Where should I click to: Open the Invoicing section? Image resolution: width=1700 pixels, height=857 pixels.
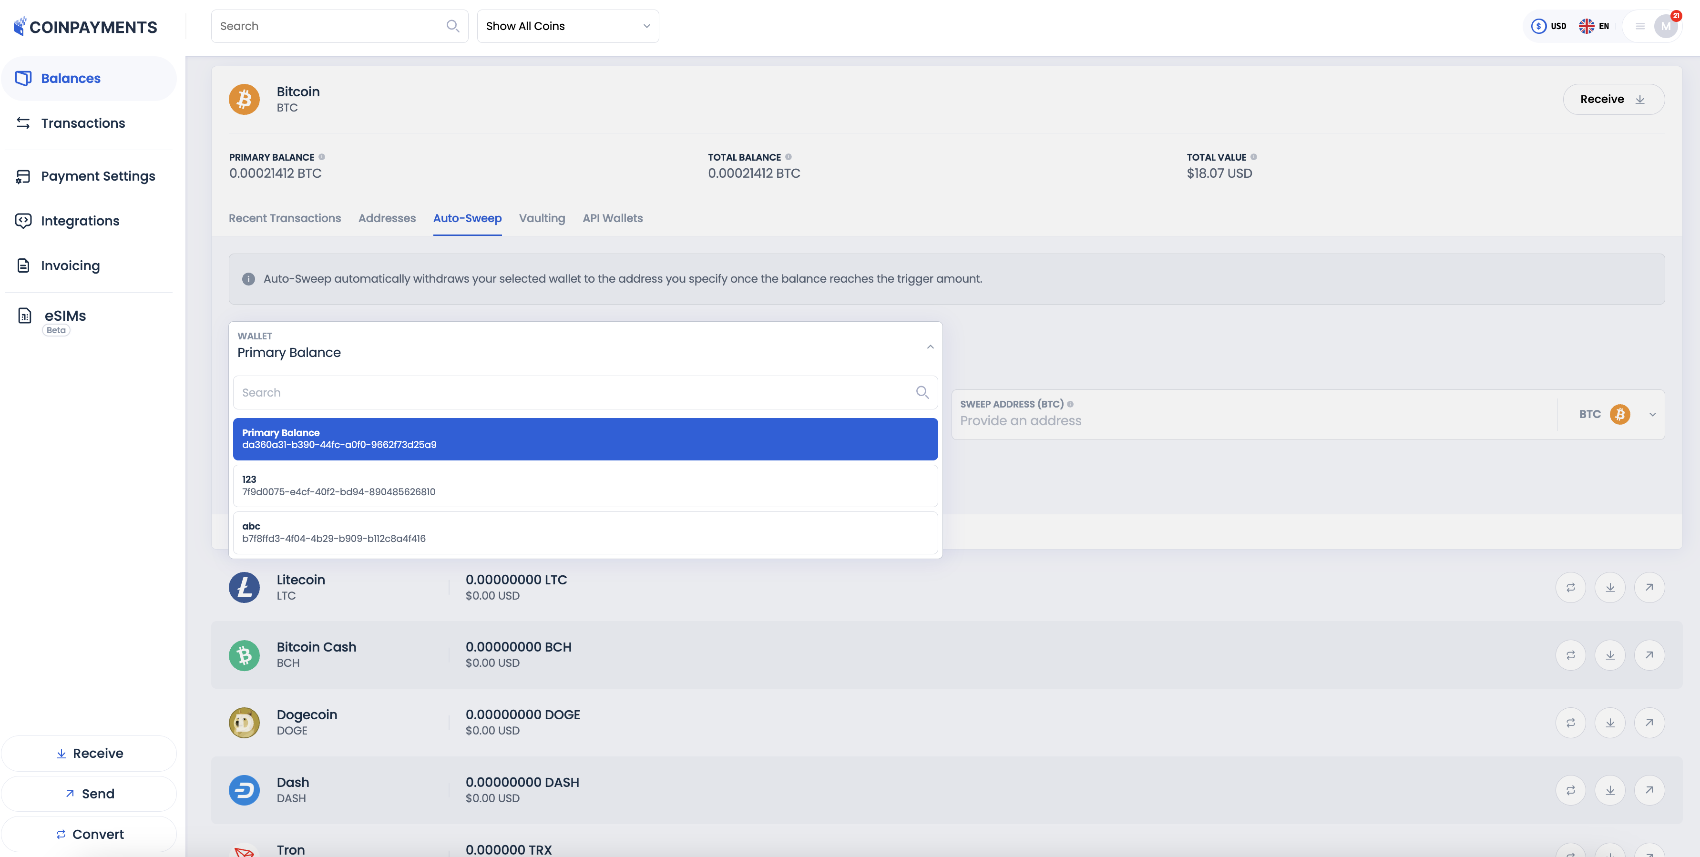point(69,265)
